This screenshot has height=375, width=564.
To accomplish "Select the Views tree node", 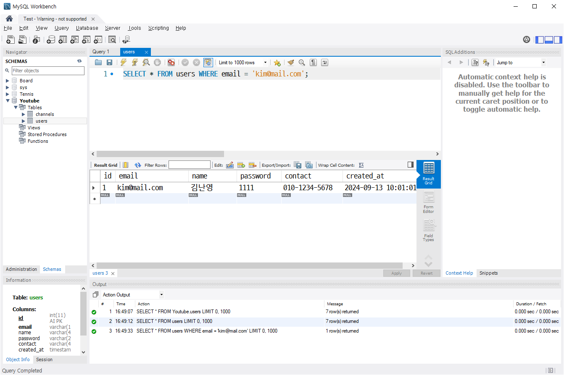I will pos(34,128).
